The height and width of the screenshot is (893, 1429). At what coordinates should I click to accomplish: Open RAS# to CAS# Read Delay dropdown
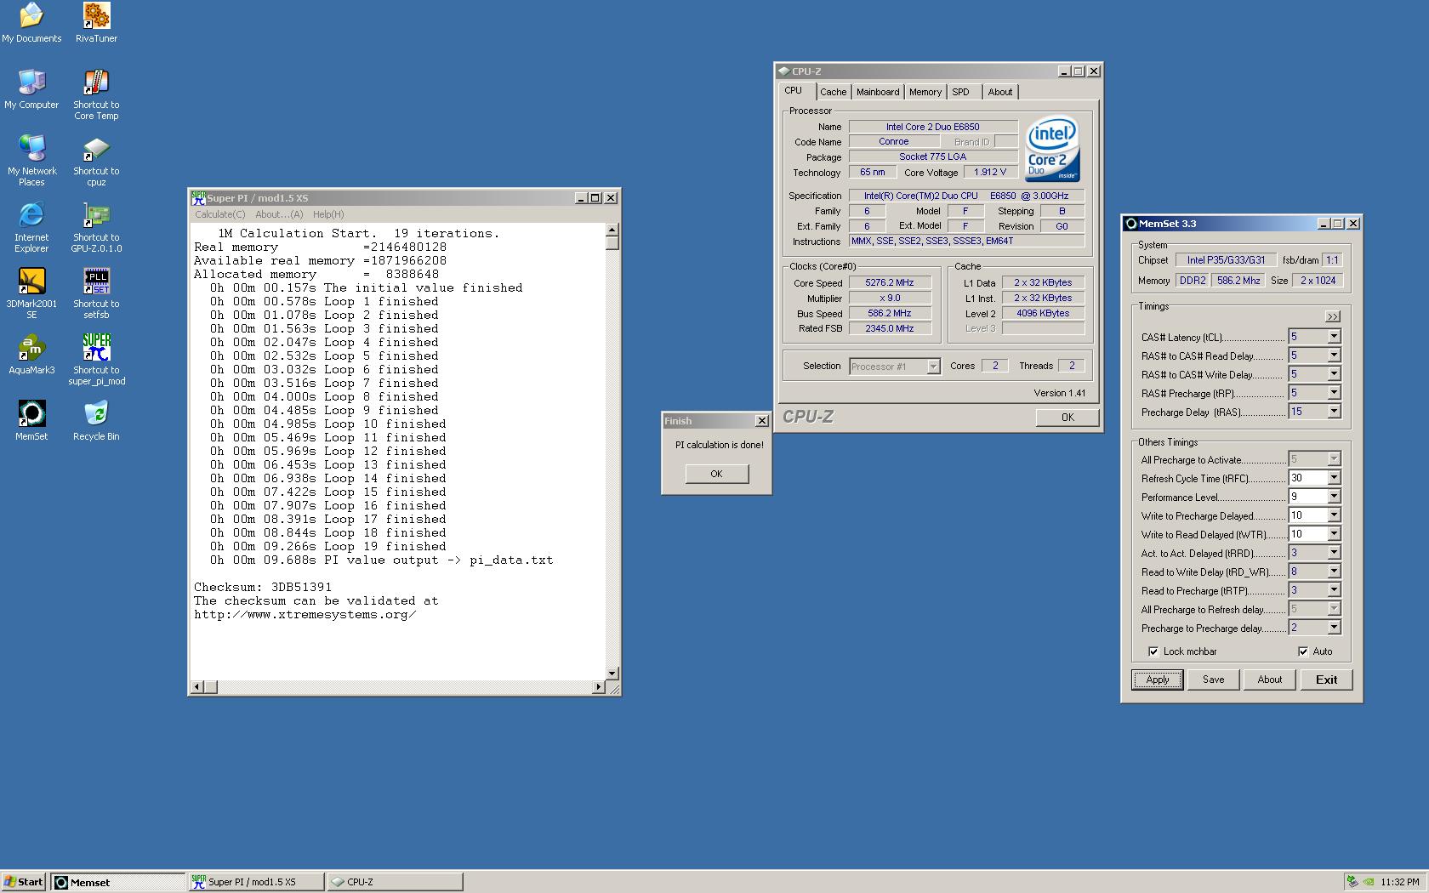pos(1334,355)
